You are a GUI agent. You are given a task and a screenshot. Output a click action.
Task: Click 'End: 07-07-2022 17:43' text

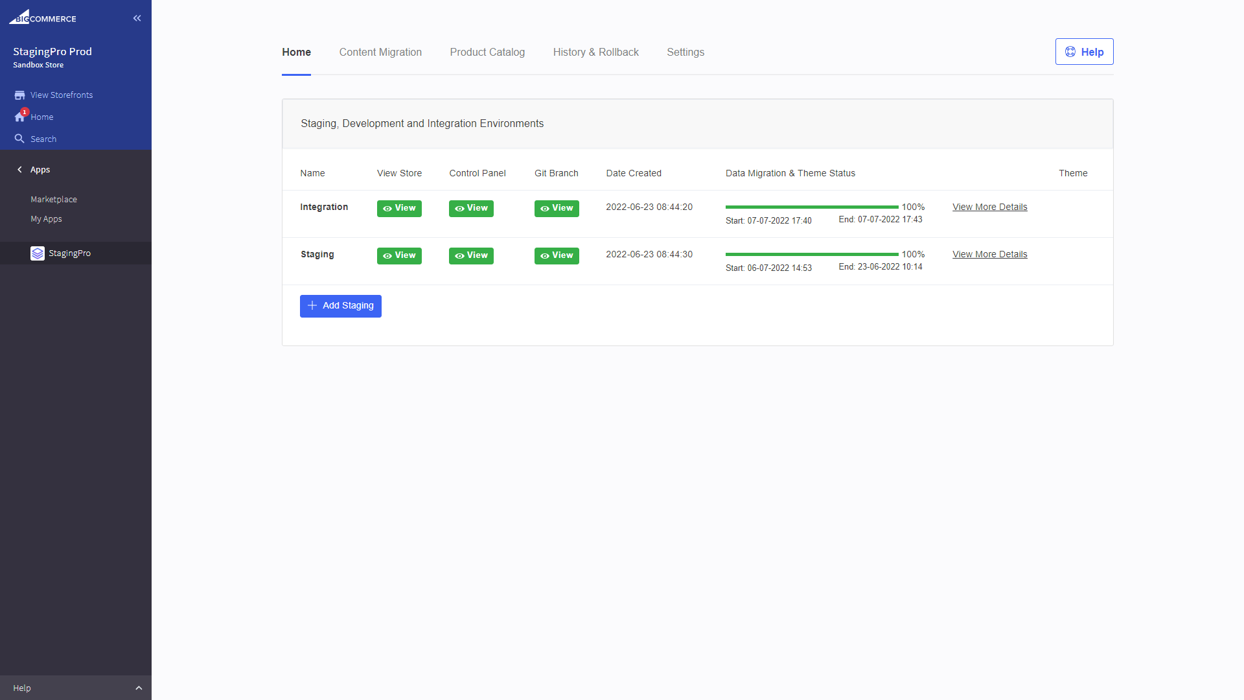click(x=881, y=220)
